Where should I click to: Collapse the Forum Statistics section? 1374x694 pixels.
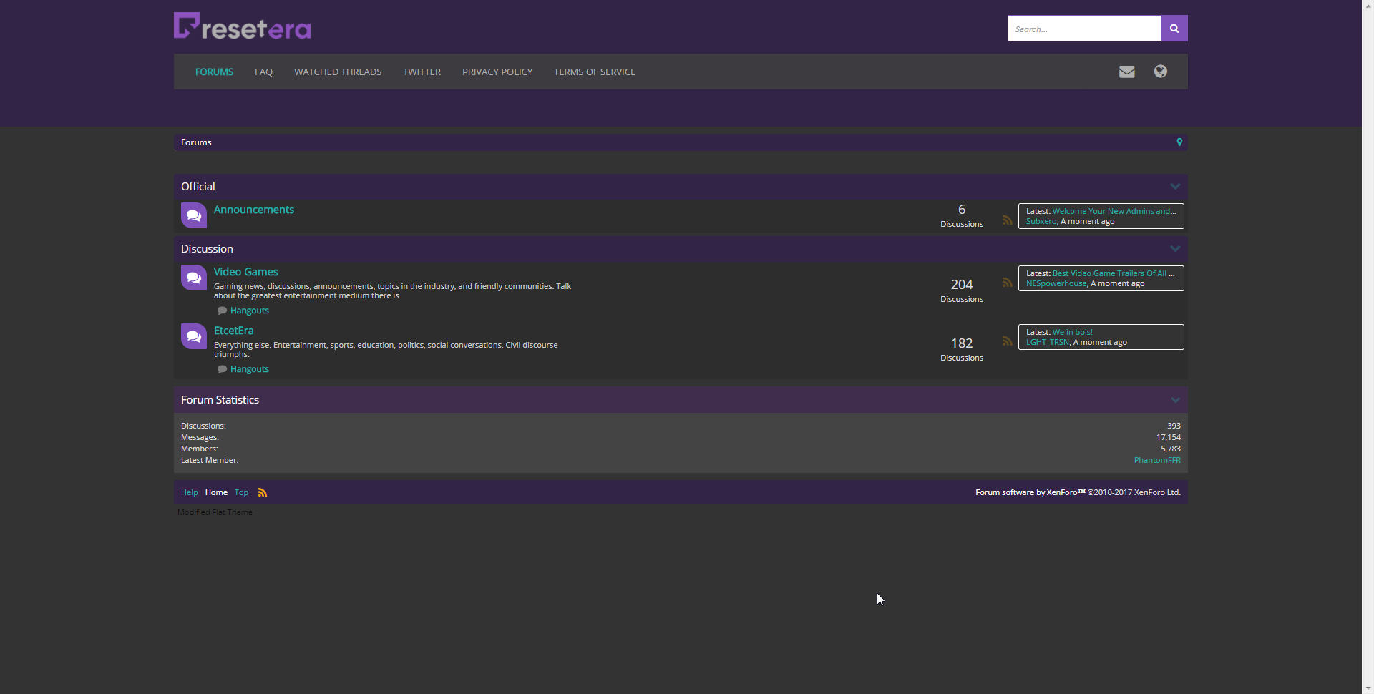1174,399
